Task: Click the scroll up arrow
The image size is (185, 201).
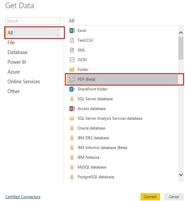Action: point(181,33)
